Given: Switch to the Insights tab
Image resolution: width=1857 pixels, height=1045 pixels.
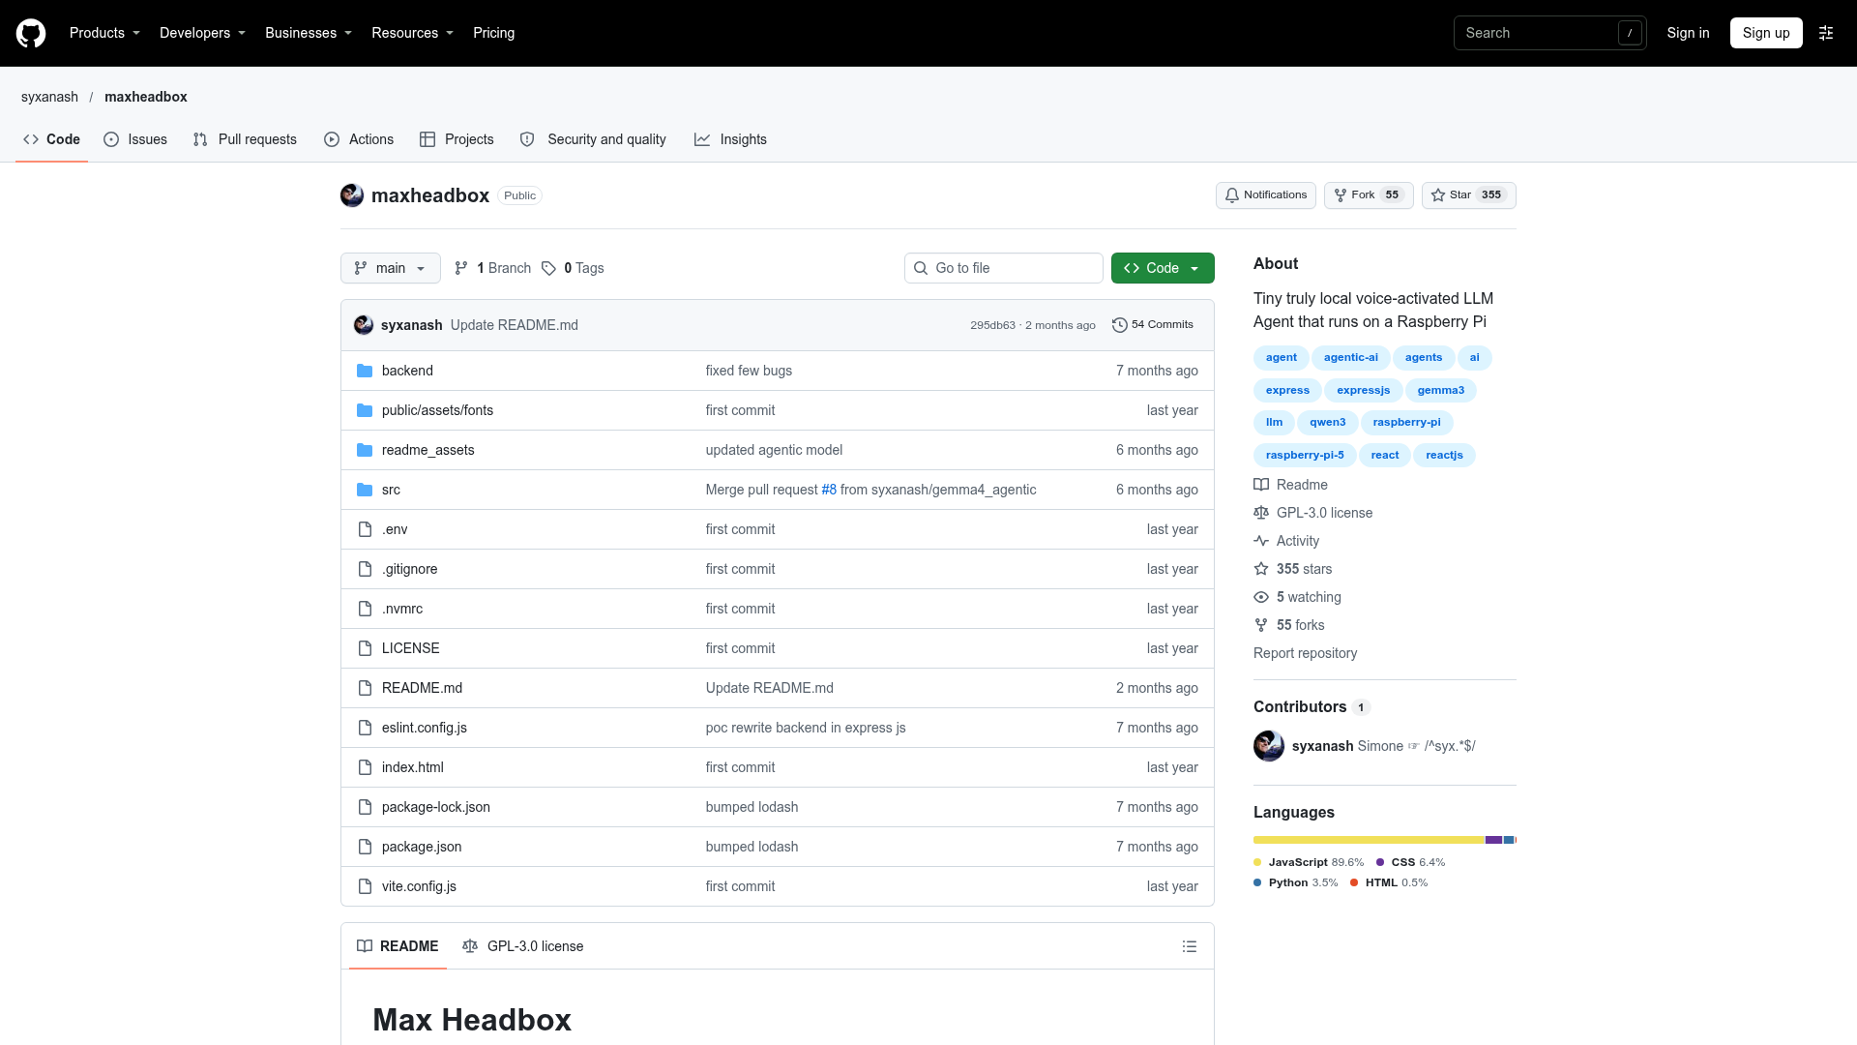Looking at the screenshot, I should pyautogui.click(x=730, y=139).
